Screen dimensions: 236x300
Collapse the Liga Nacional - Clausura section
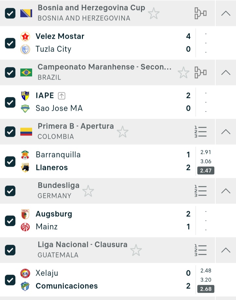tap(226, 250)
